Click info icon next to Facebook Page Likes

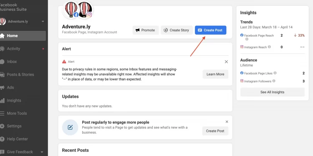coord(275,73)
